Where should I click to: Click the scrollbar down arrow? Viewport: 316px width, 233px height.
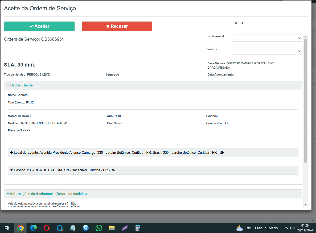[306, 204]
